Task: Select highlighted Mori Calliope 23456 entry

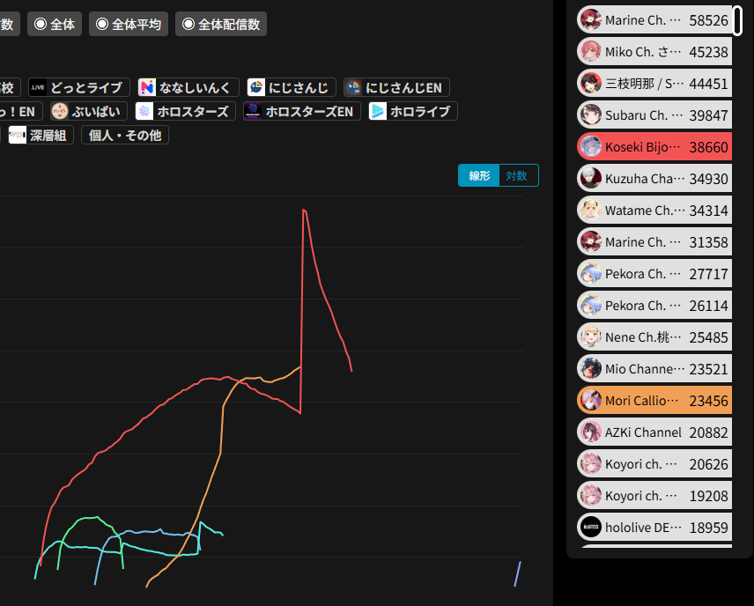Action: pyautogui.click(x=654, y=401)
